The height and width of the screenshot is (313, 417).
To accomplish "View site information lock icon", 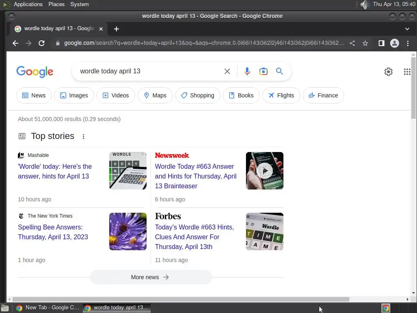I will pos(58,43).
